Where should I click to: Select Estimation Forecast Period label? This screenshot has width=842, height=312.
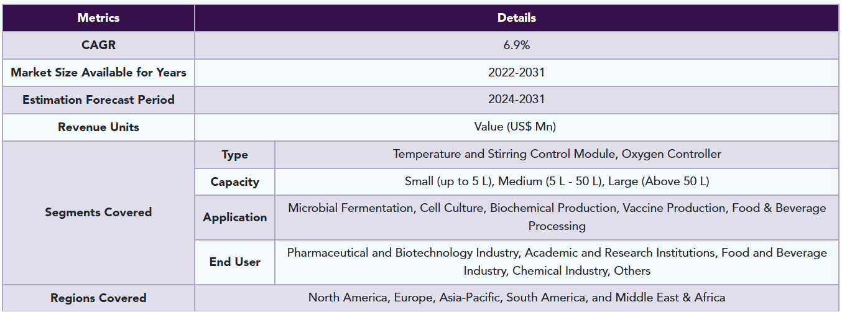[98, 100]
